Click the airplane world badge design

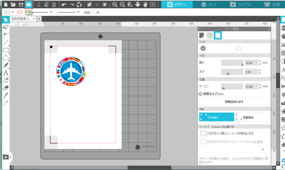[x=71, y=71]
